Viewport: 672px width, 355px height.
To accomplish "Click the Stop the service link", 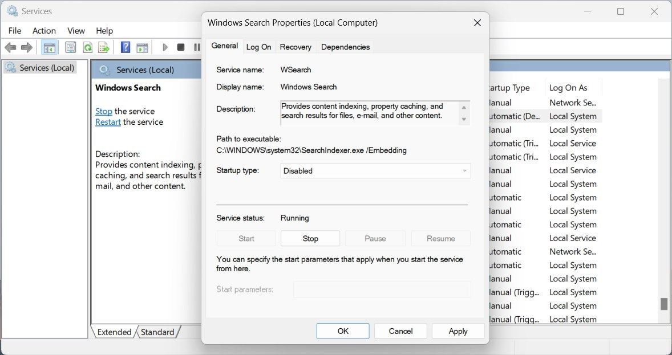I will (103, 111).
